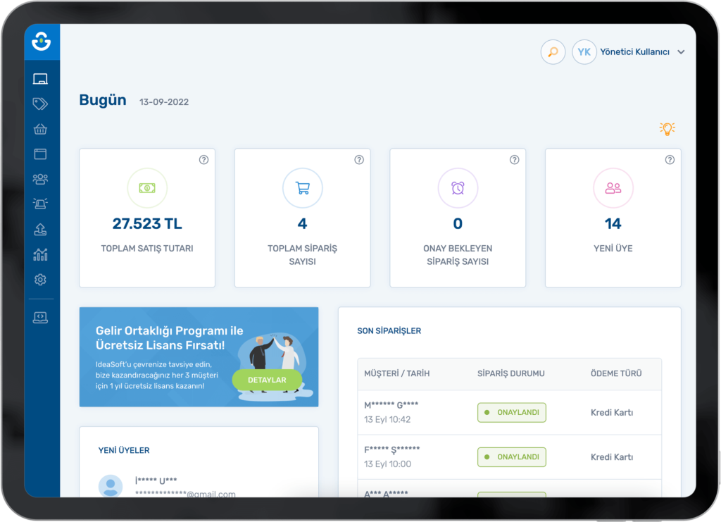
Task: Click the i***** U*** new member avatar
Action: (x=111, y=486)
